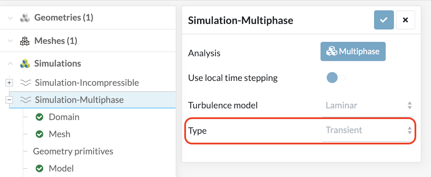Close the Simulation-Multiphase panel
The image size is (431, 177).
405,20
